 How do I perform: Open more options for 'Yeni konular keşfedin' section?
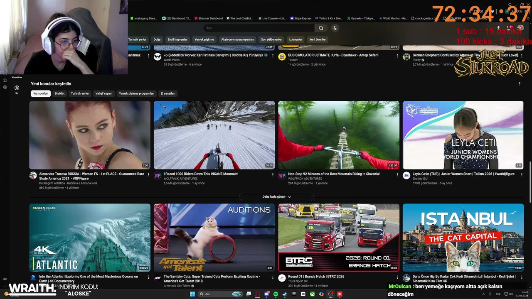click(x=519, y=83)
